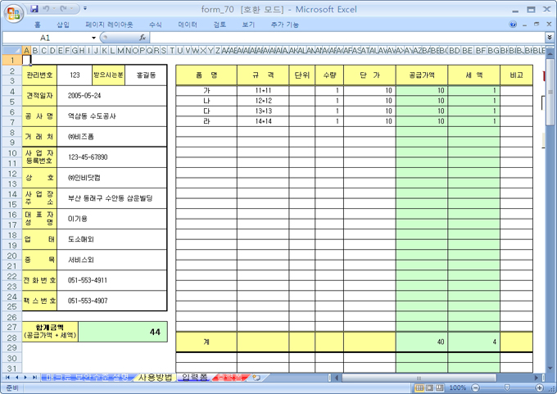Customize the Quick Access Toolbar dropdown
The image size is (557, 394).
[85, 8]
